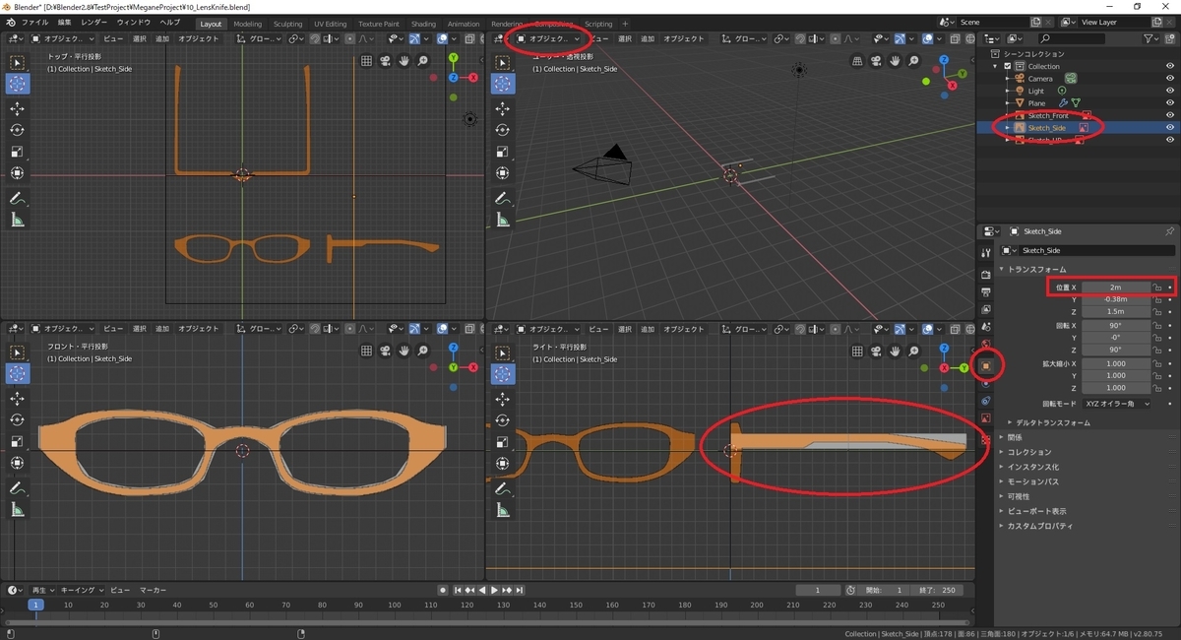Toggle visibility of Camera object

pyautogui.click(x=1170, y=78)
